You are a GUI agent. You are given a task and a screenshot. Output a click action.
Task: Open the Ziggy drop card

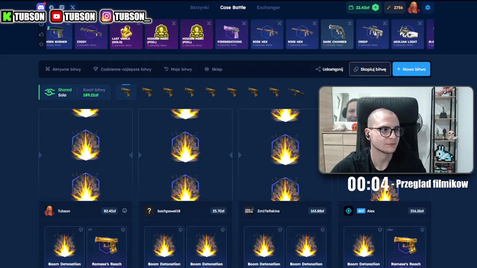click(x=91, y=34)
